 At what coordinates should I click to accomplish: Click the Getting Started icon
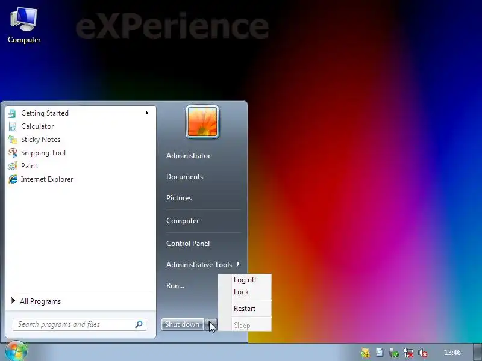(x=12, y=113)
